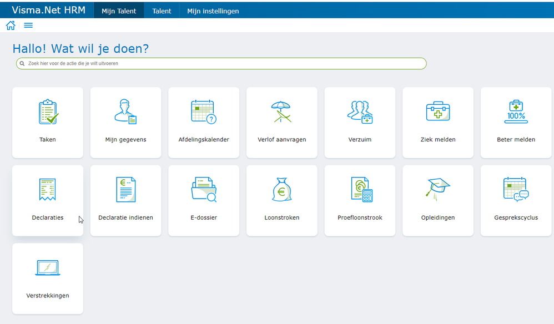554x324 pixels.
Task: Click the Loonstroken money bag icon
Action: (x=281, y=190)
